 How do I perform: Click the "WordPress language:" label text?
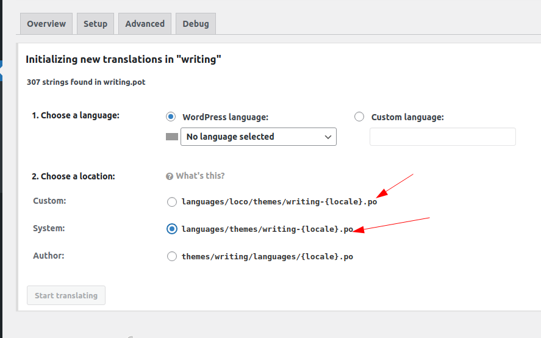point(225,117)
